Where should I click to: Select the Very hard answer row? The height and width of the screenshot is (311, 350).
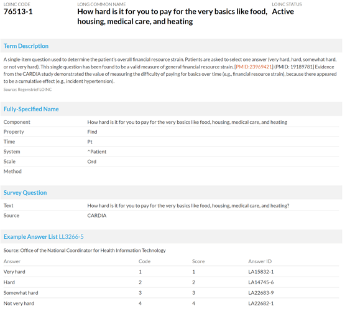pyautogui.click(x=171, y=272)
